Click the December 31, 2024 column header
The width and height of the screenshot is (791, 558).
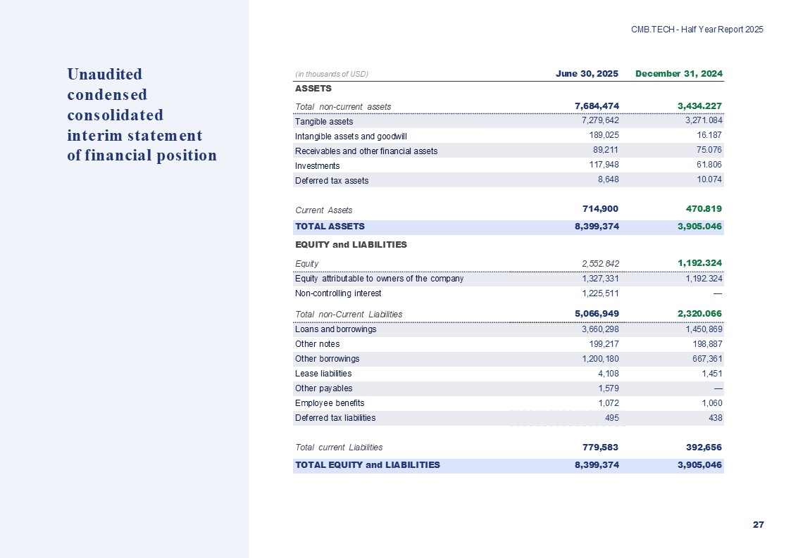pos(679,74)
